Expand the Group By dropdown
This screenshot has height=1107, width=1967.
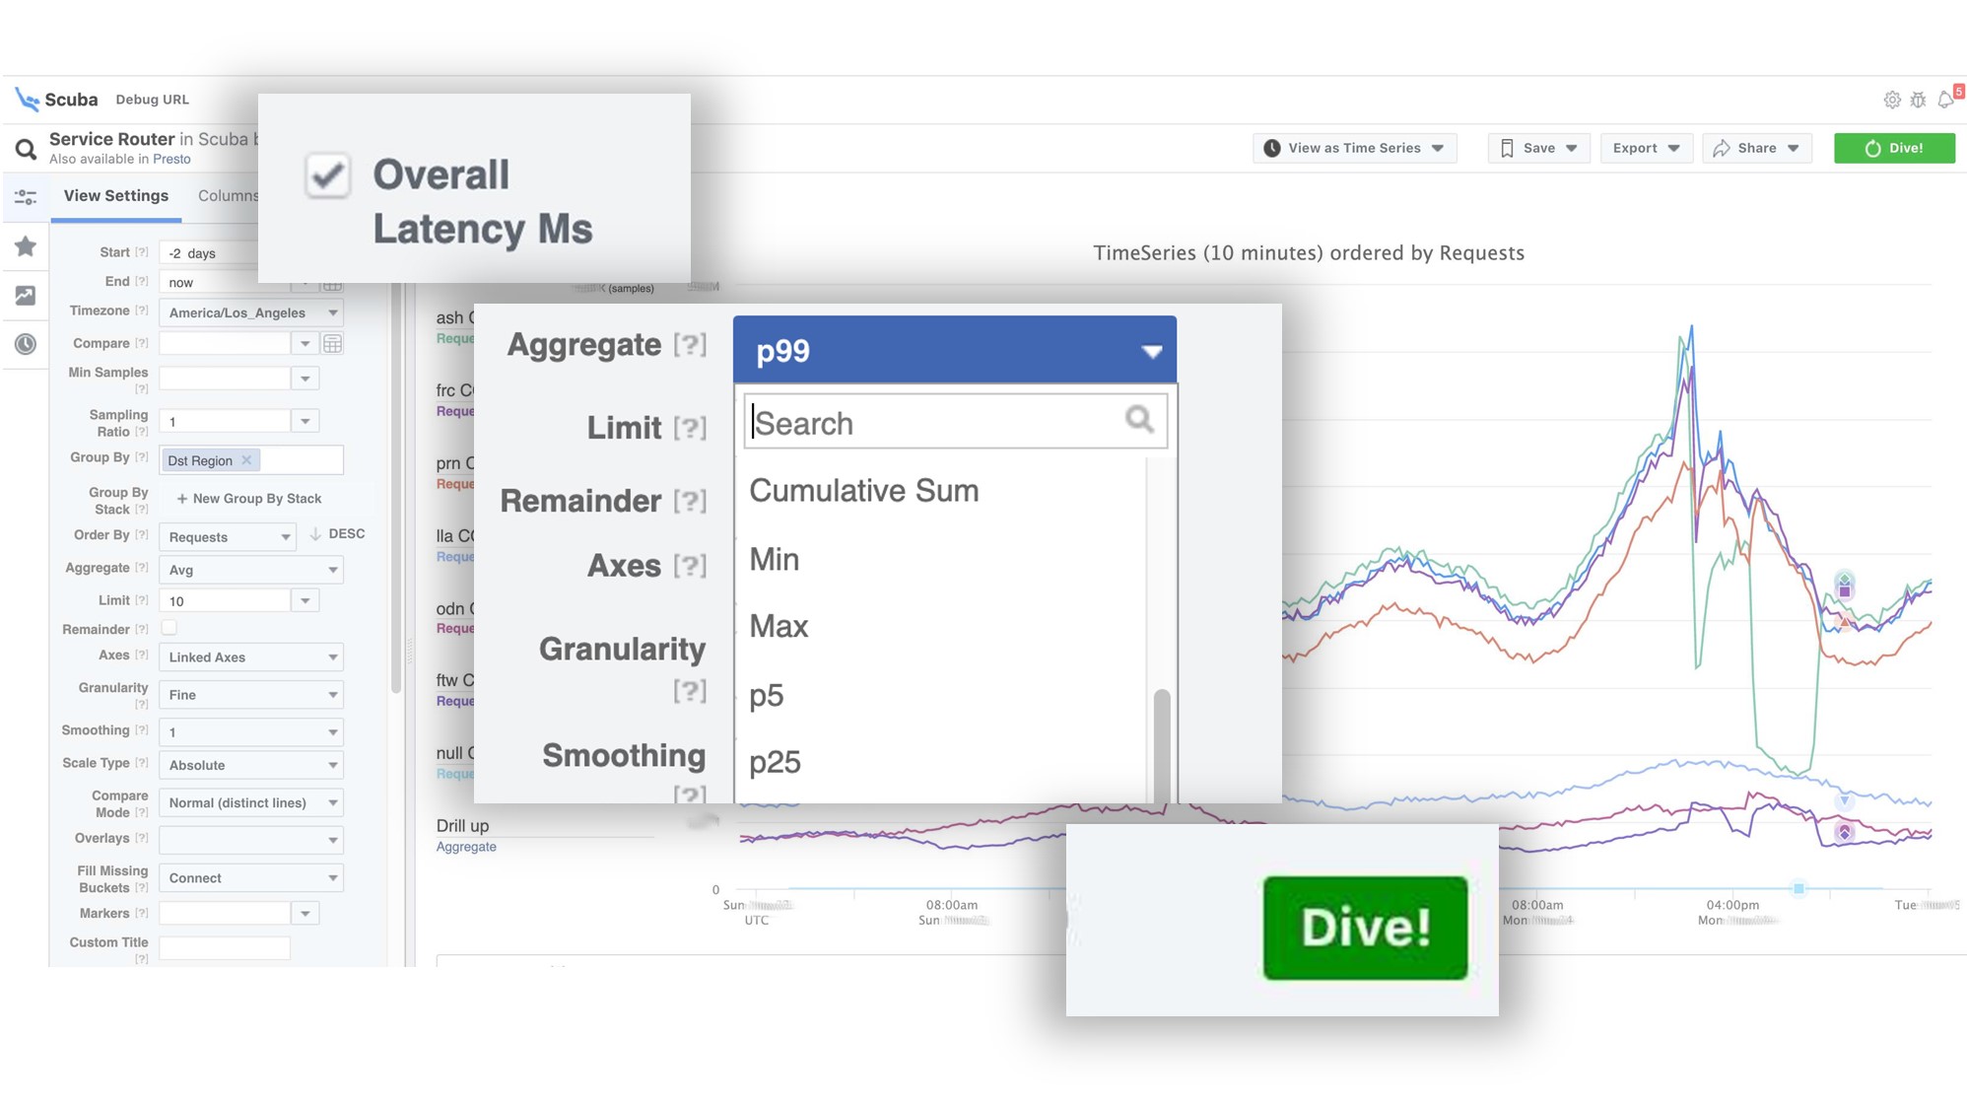[x=298, y=459]
